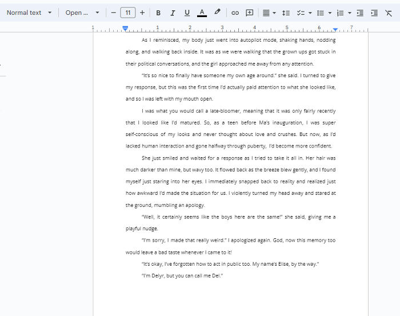
Task: Click the line starting "It's so nice to finally"
Action: (238, 75)
